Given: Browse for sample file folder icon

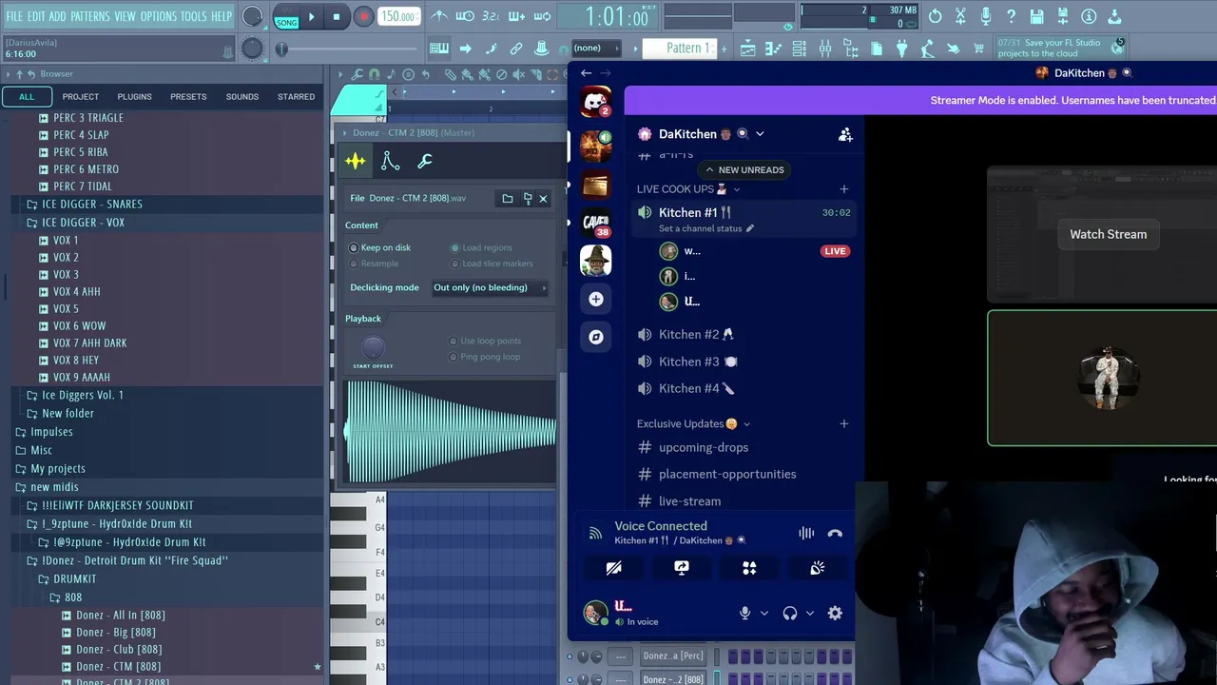Looking at the screenshot, I should pos(508,198).
